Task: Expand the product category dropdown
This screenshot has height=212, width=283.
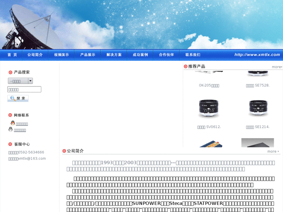Action: click(20, 81)
